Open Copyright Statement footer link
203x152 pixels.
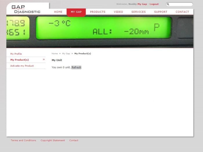coord(53,140)
